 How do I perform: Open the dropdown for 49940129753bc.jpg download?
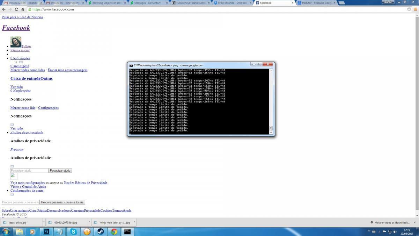click(89, 222)
